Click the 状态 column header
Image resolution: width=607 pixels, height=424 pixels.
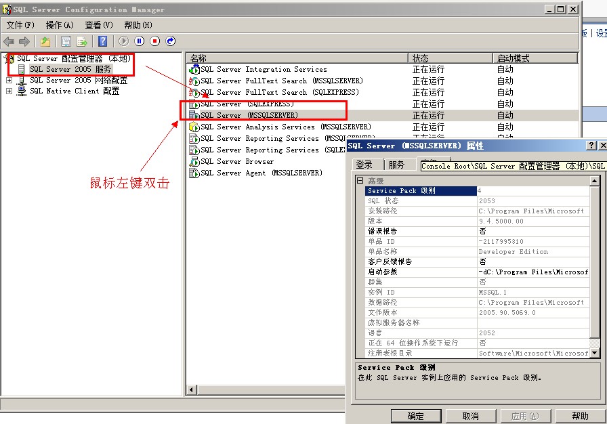click(x=451, y=58)
